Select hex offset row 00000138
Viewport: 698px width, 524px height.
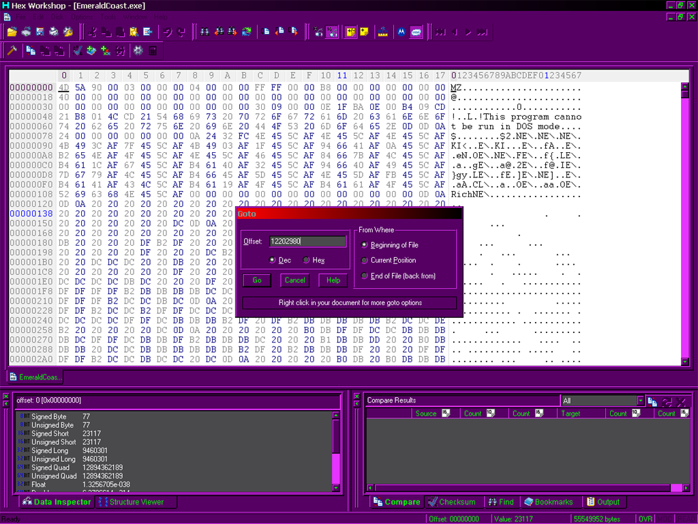coord(31,214)
